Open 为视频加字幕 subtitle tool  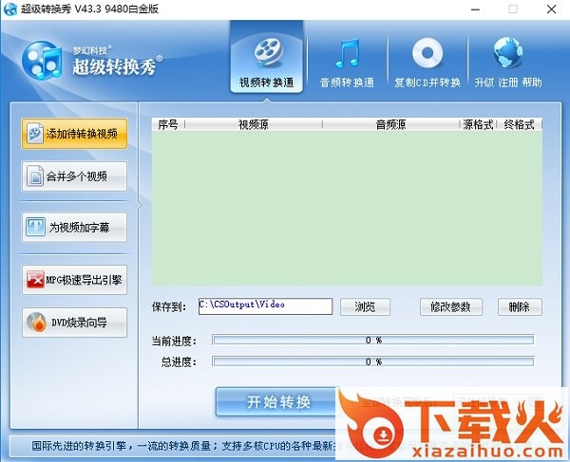coord(74,227)
